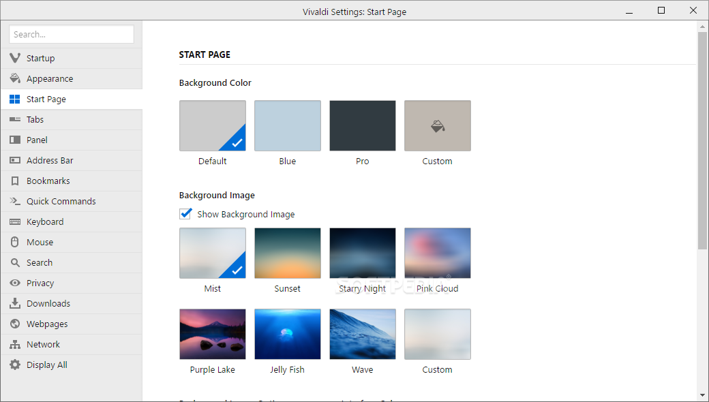Close the Vivaldi Settings window
The height and width of the screenshot is (402, 709).
[693, 10]
